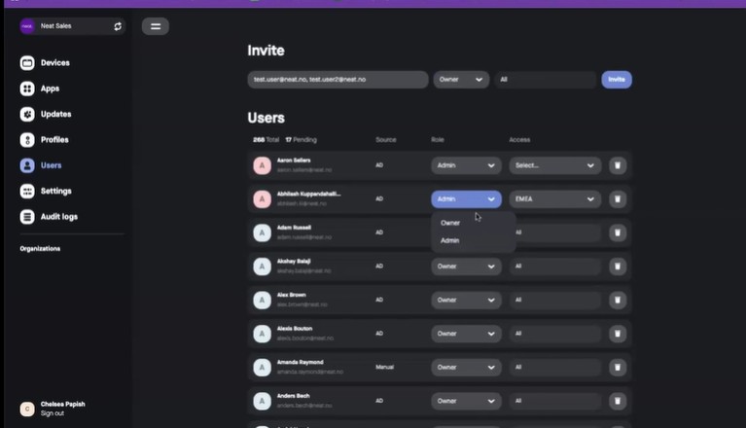
Task: Open Alex Brown role dropdown
Action: coord(466,300)
